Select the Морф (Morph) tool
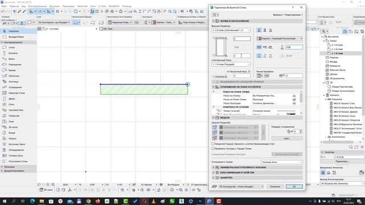Image resolution: width=365 pixels, height=205 pixels. click(x=11, y=133)
